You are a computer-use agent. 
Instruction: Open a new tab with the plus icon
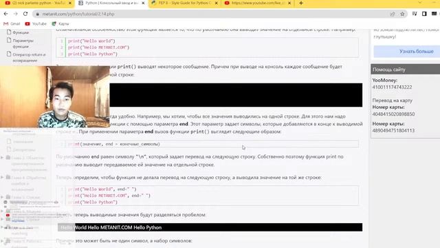coord(301,3)
